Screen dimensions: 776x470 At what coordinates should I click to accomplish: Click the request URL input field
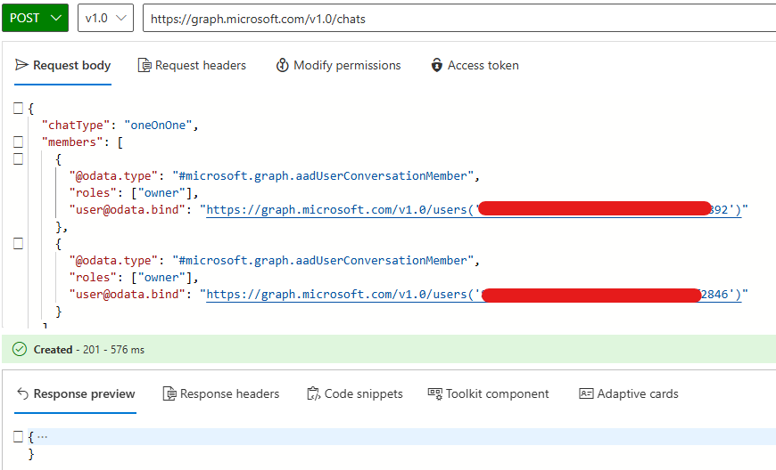pyautogui.click(x=459, y=19)
